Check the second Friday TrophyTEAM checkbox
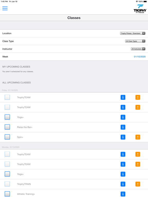Screen dimensions: 148x197 pos(7,107)
